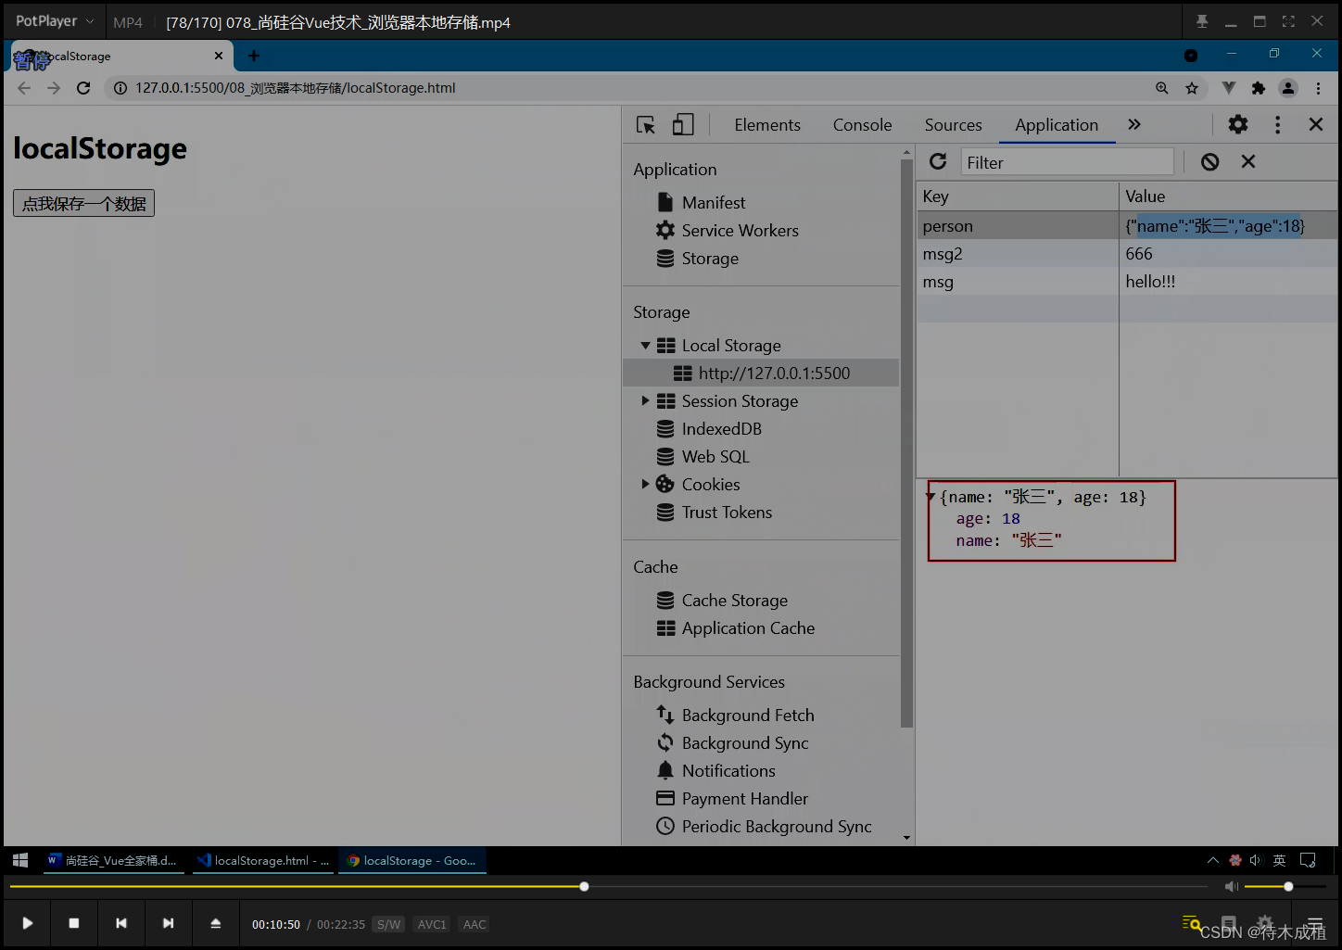Open file with the eject button
1342x950 pixels.
pyautogui.click(x=215, y=923)
